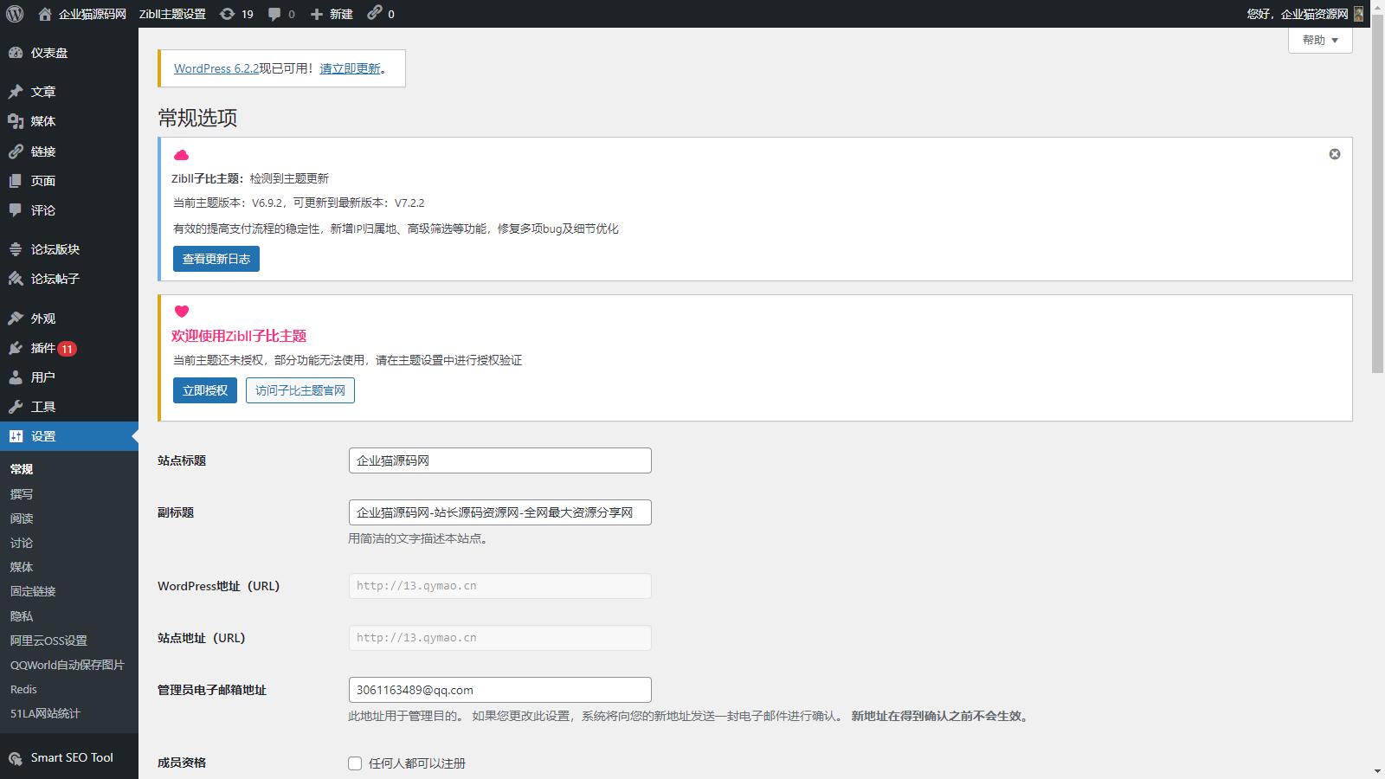This screenshot has width=1385, height=779.
Task: Click the Site Title (站点标题) input field
Action: (x=499, y=460)
